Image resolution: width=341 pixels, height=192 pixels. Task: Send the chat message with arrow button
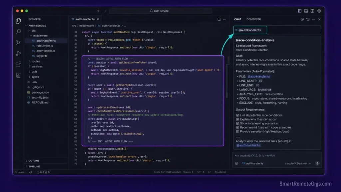point(317,163)
